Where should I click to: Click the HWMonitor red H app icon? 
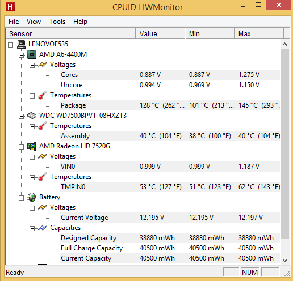[x=10, y=7]
